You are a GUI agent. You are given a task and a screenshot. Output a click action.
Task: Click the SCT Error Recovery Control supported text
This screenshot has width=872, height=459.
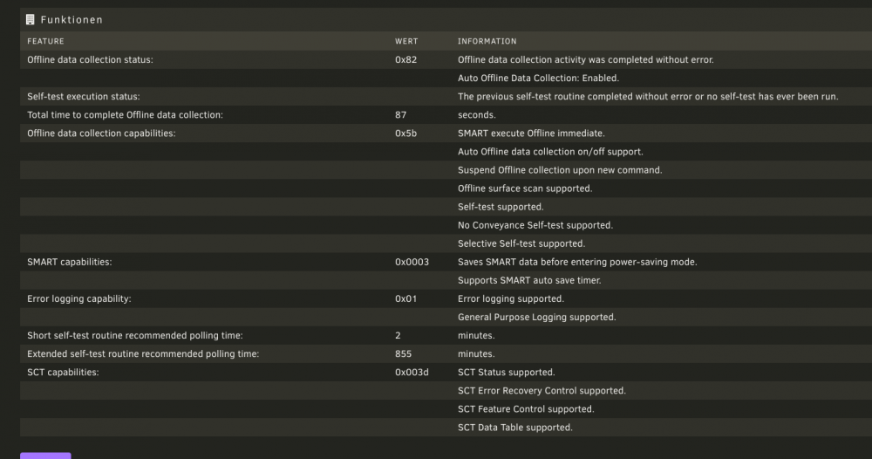(x=542, y=390)
